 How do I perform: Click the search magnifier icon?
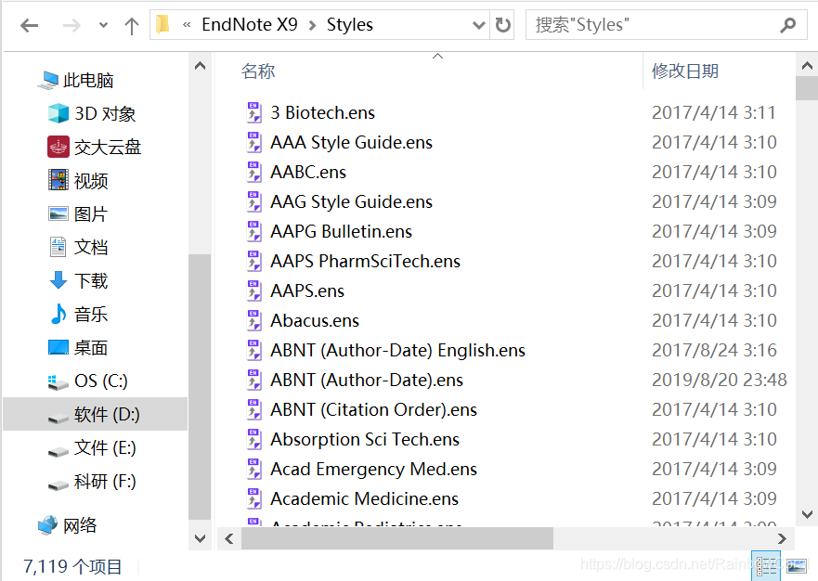pyautogui.click(x=788, y=24)
